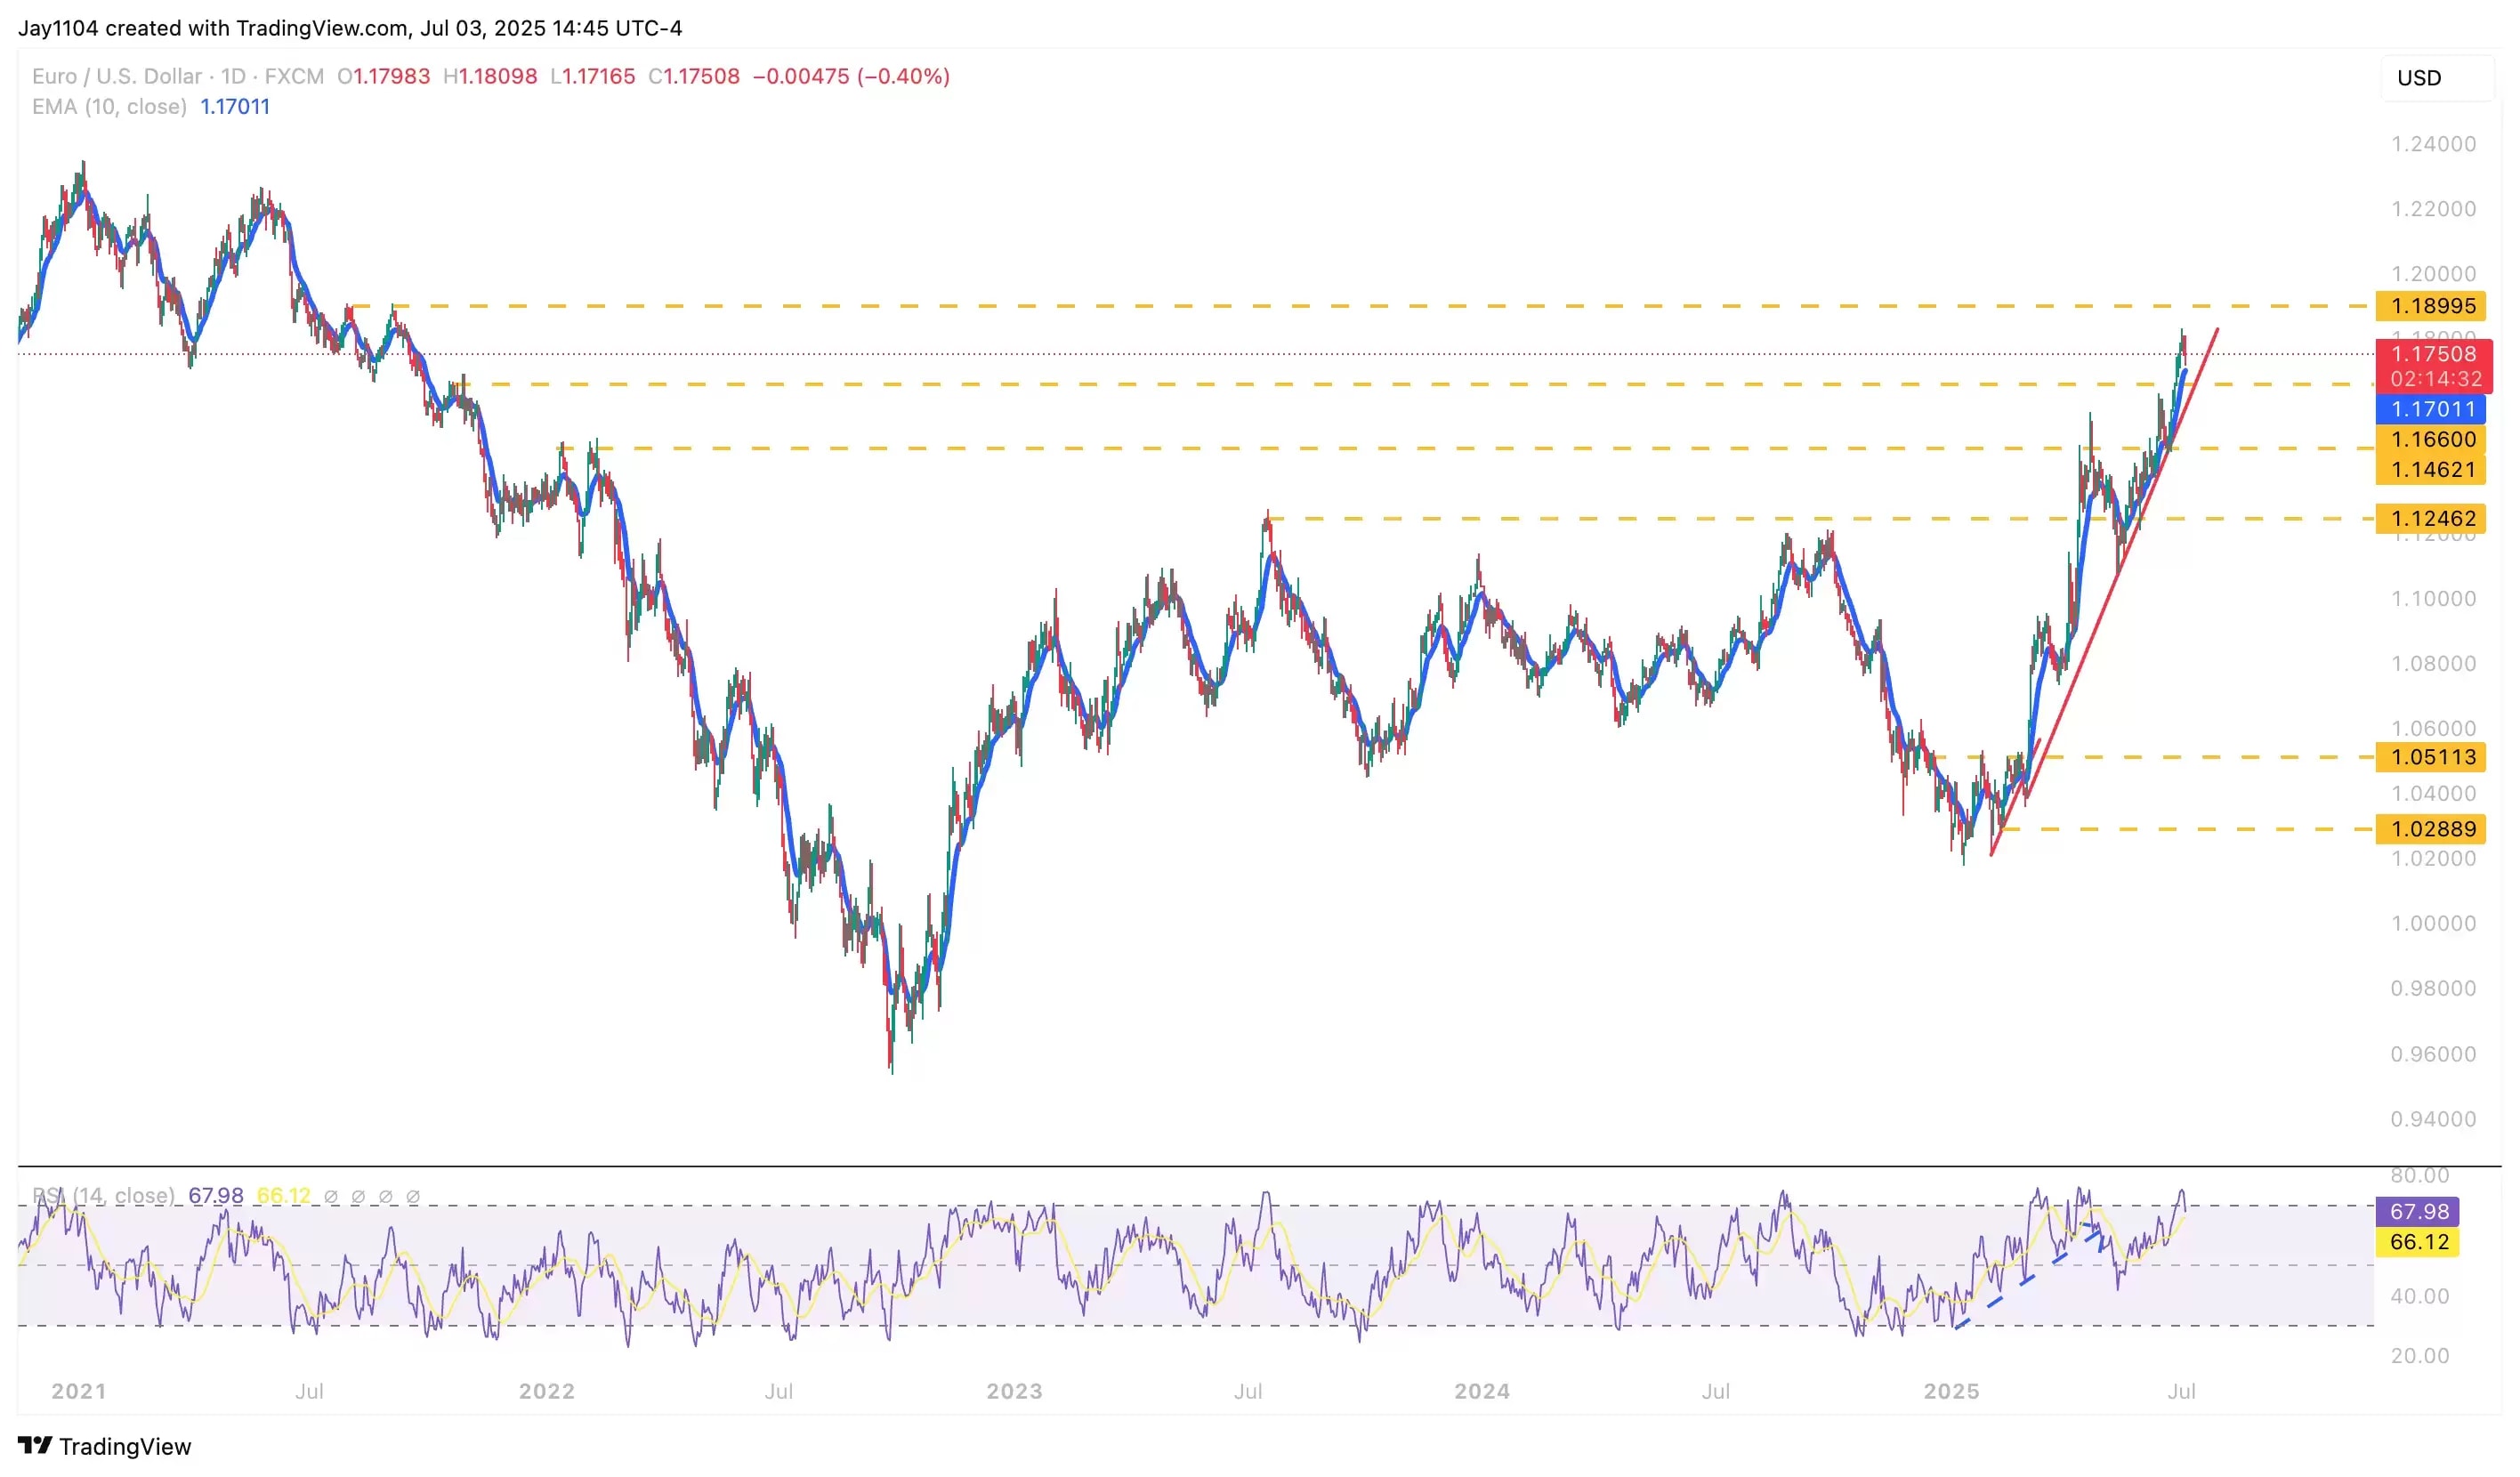The image size is (2520, 1477).
Task: Select the 1.14621 horizontal line label
Action: [x=2431, y=469]
